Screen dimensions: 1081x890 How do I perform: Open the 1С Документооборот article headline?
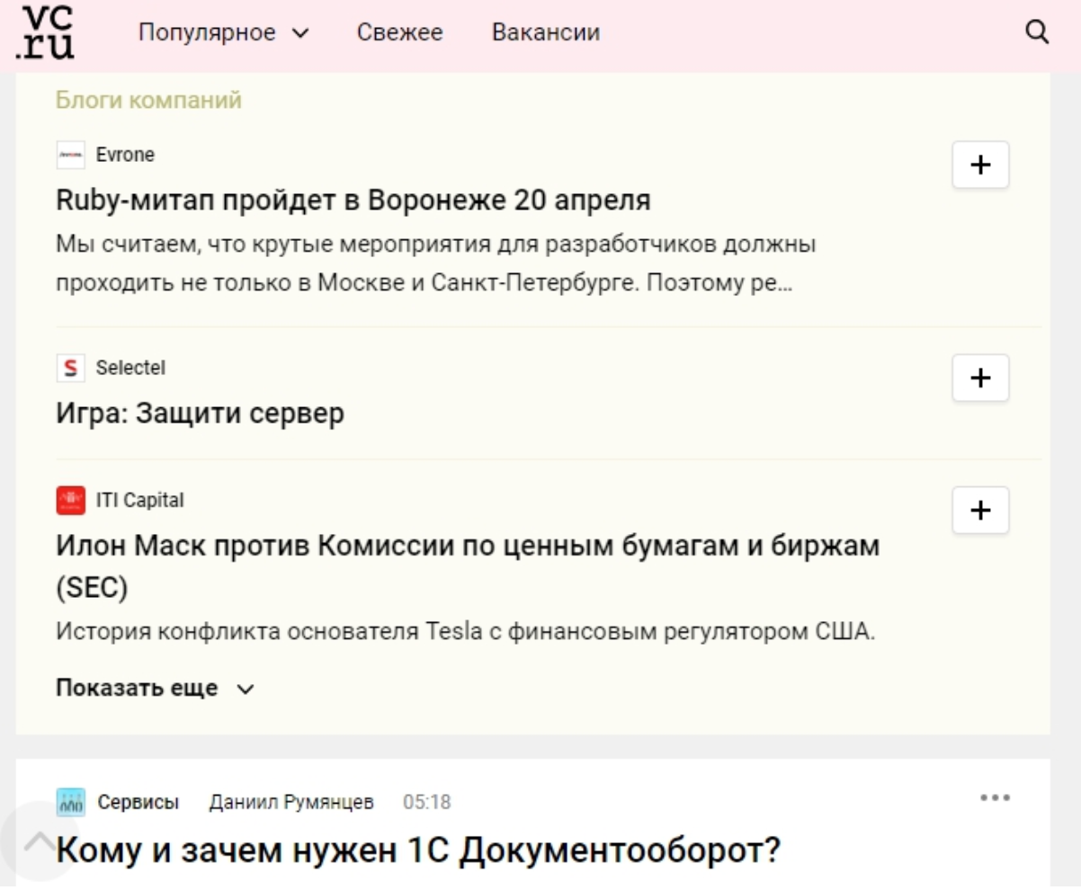[417, 850]
